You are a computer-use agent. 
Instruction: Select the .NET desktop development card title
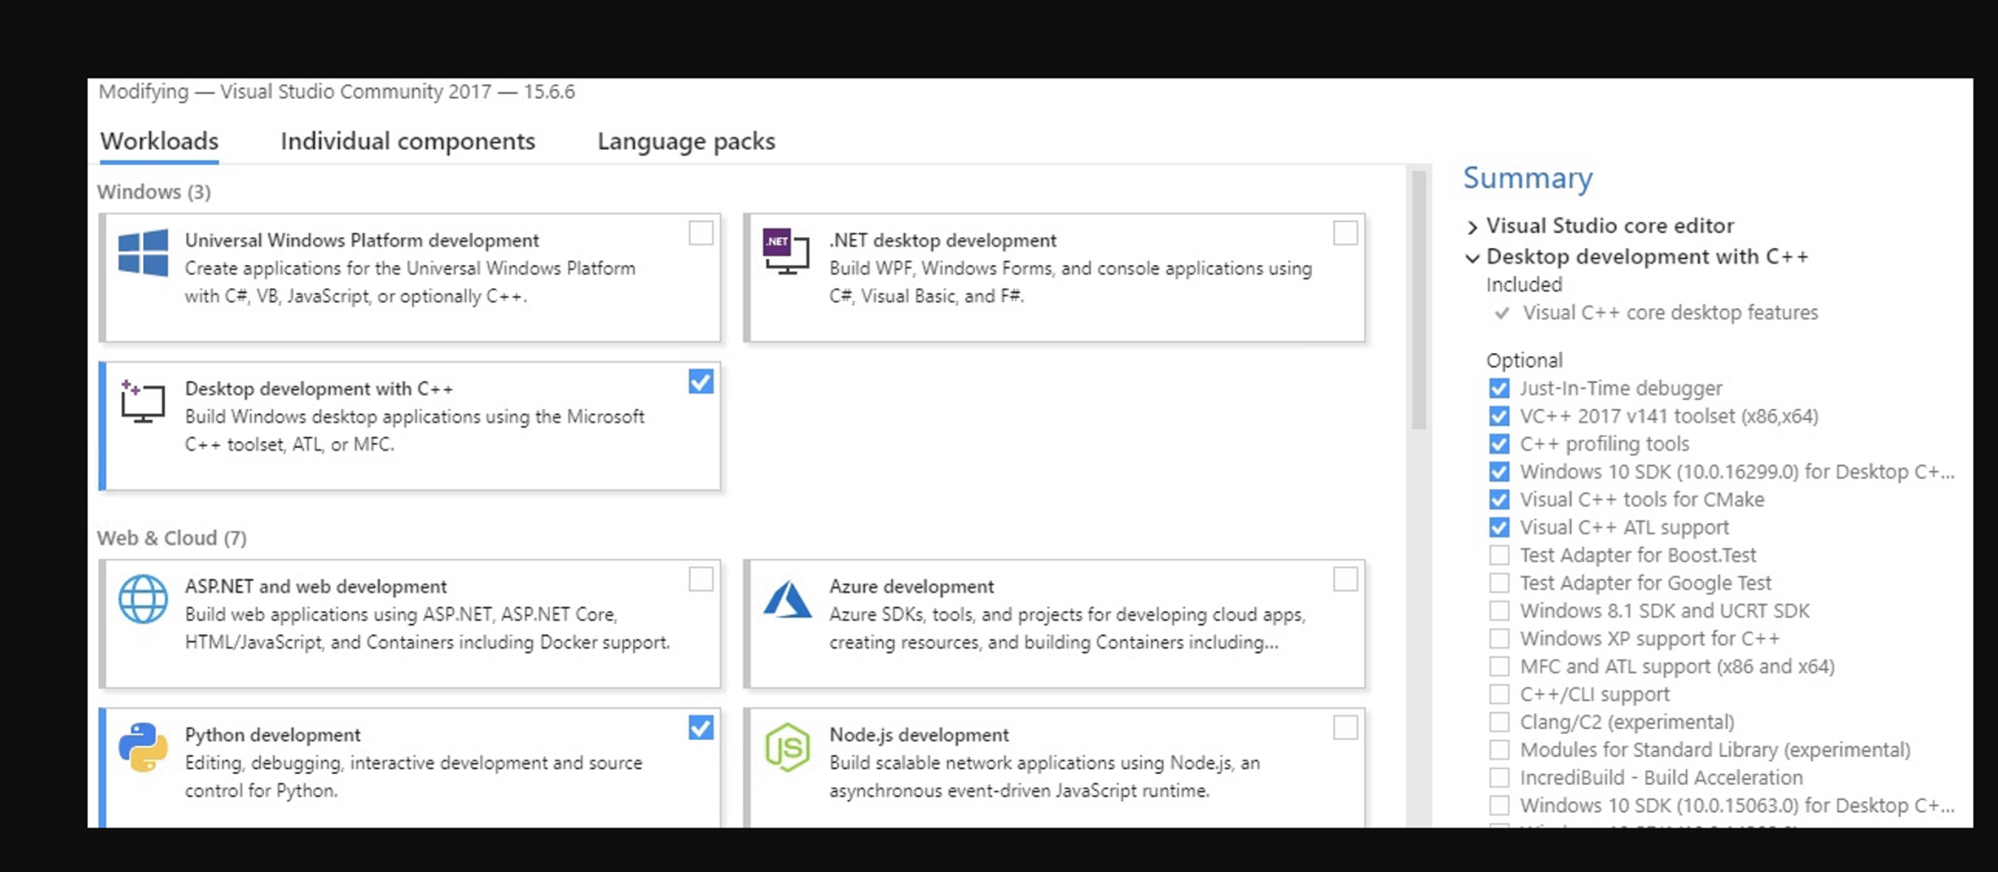tap(942, 240)
